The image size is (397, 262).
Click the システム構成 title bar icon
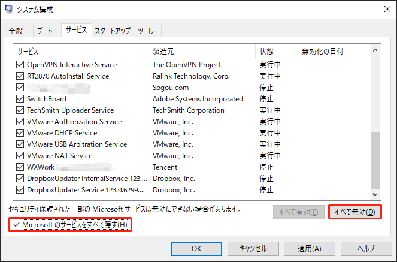(9, 9)
